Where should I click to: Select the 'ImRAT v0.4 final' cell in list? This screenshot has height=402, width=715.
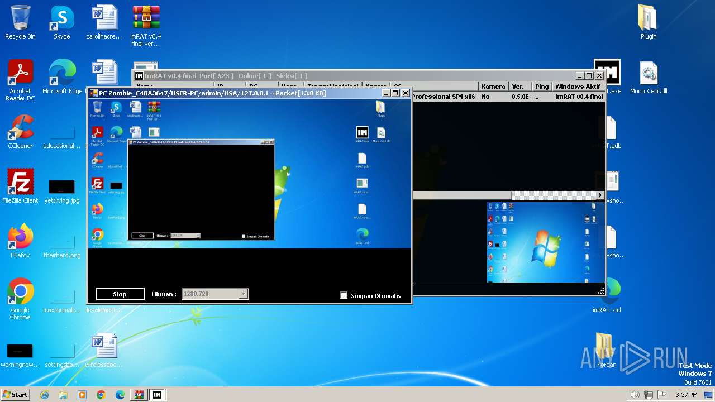tap(579, 97)
